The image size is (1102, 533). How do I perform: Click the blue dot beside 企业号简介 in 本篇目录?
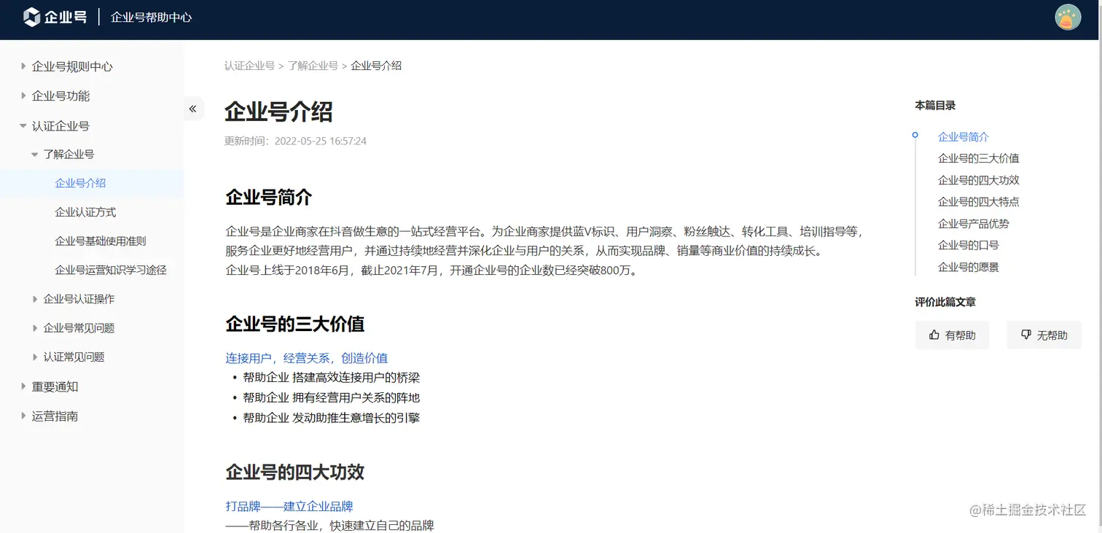(x=915, y=135)
